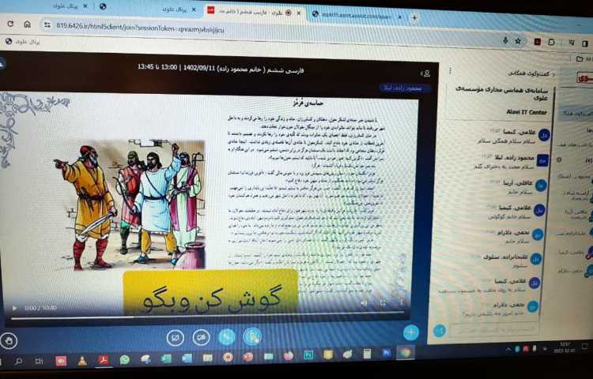This screenshot has height=379, width=593.
Task: Click the phone audio join/leave button
Action: point(227,336)
